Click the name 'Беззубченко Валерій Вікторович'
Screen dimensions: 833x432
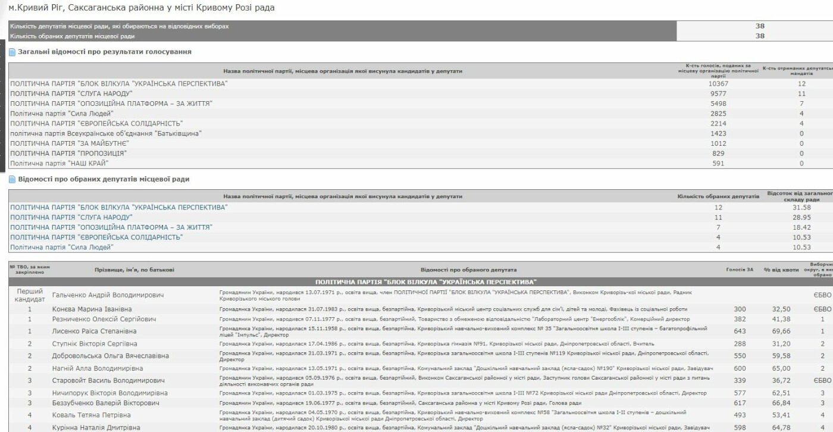[105, 403]
